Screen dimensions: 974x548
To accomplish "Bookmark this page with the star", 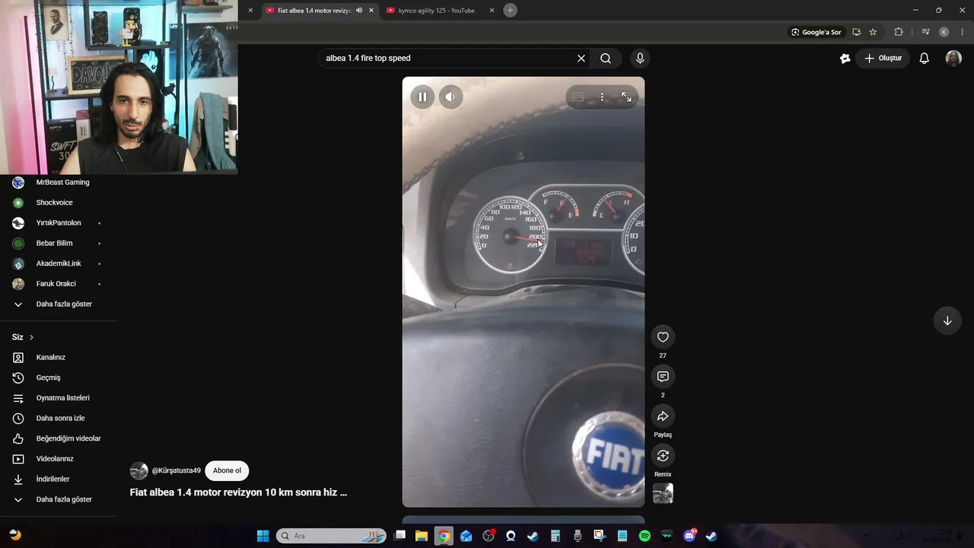I will click(873, 32).
